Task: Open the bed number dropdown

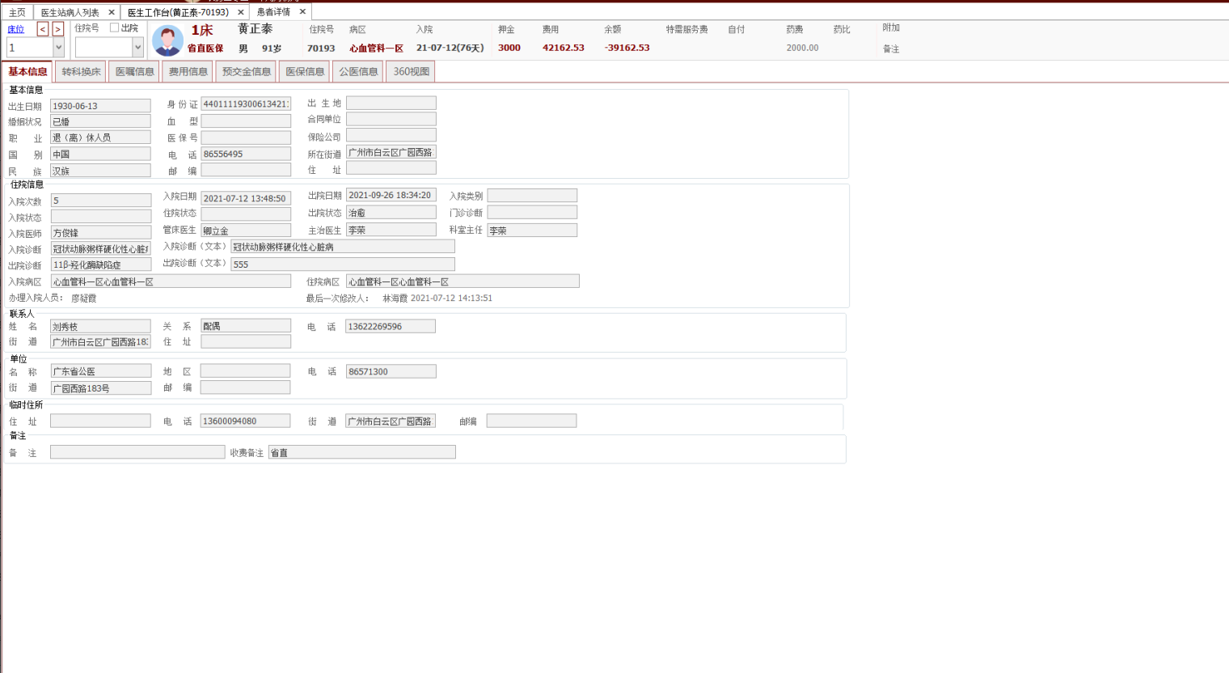Action: 58,48
